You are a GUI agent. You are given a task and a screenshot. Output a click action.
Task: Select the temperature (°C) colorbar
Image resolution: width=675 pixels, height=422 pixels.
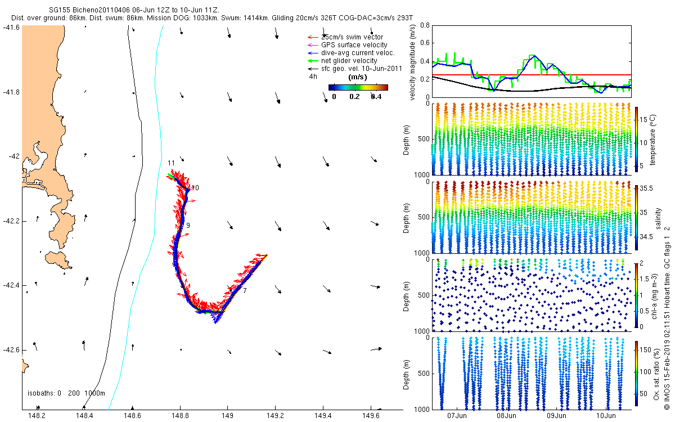point(636,138)
